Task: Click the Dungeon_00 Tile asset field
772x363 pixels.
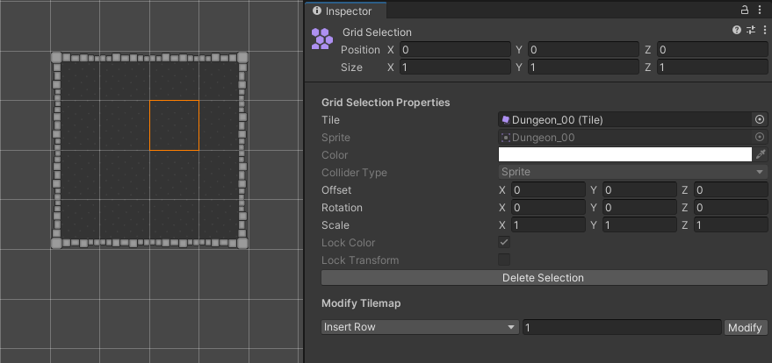Action: point(624,120)
